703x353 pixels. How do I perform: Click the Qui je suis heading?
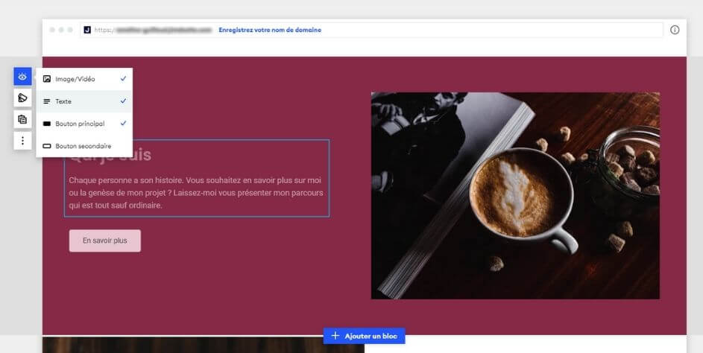click(110, 155)
